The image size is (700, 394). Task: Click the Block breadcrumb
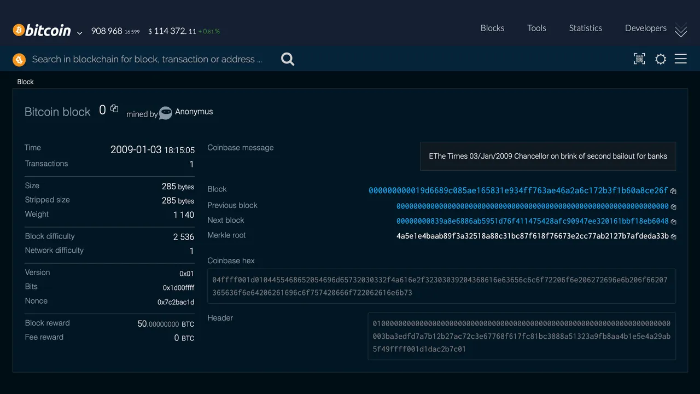[x=25, y=82]
